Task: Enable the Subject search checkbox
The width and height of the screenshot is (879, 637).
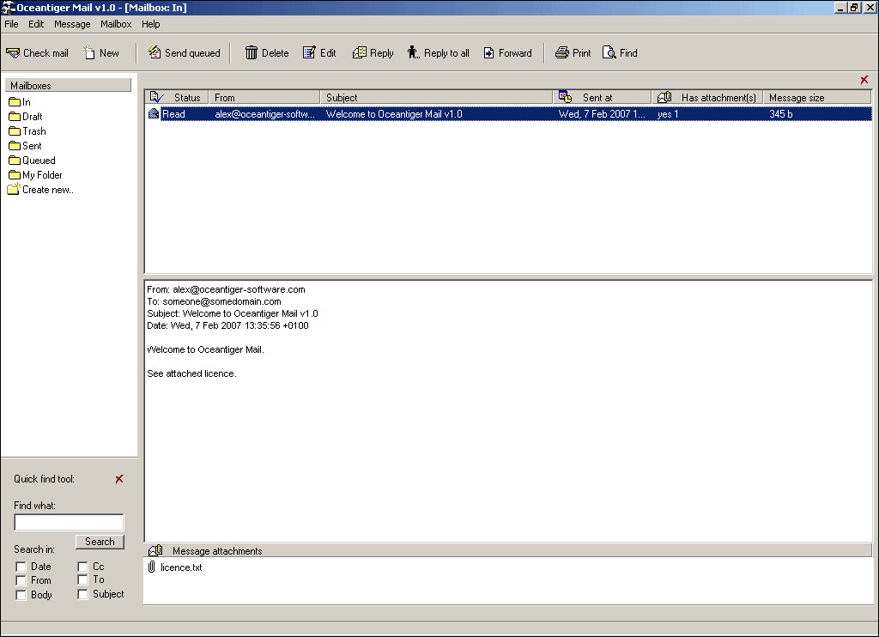Action: pyautogui.click(x=82, y=594)
